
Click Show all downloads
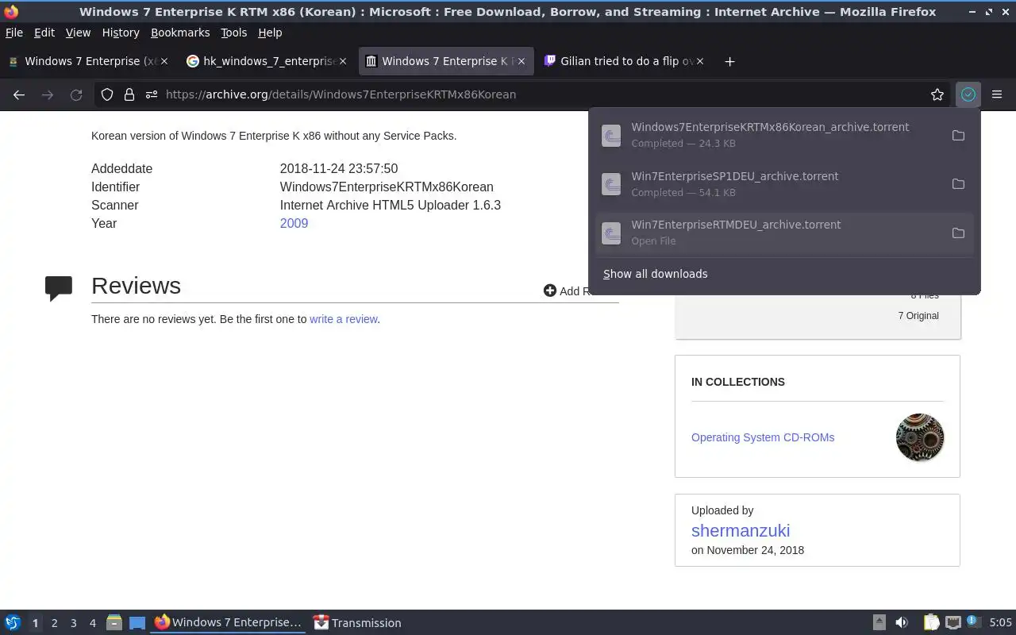point(655,274)
